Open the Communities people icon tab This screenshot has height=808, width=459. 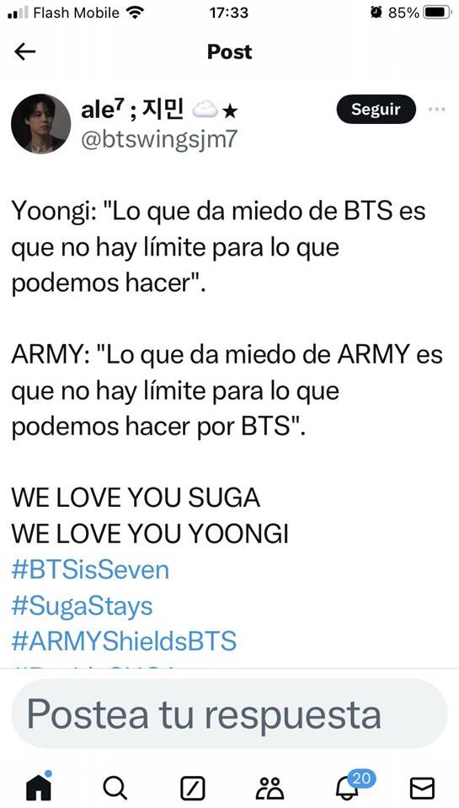(x=270, y=789)
